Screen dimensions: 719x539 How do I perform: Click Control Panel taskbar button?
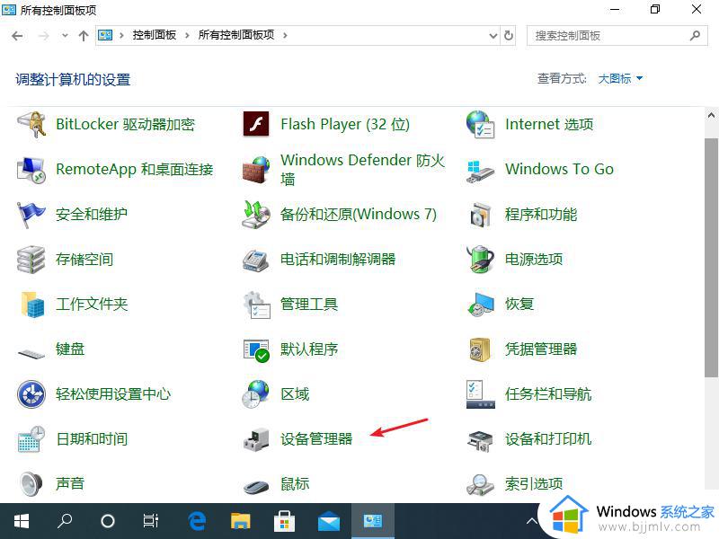(x=373, y=521)
